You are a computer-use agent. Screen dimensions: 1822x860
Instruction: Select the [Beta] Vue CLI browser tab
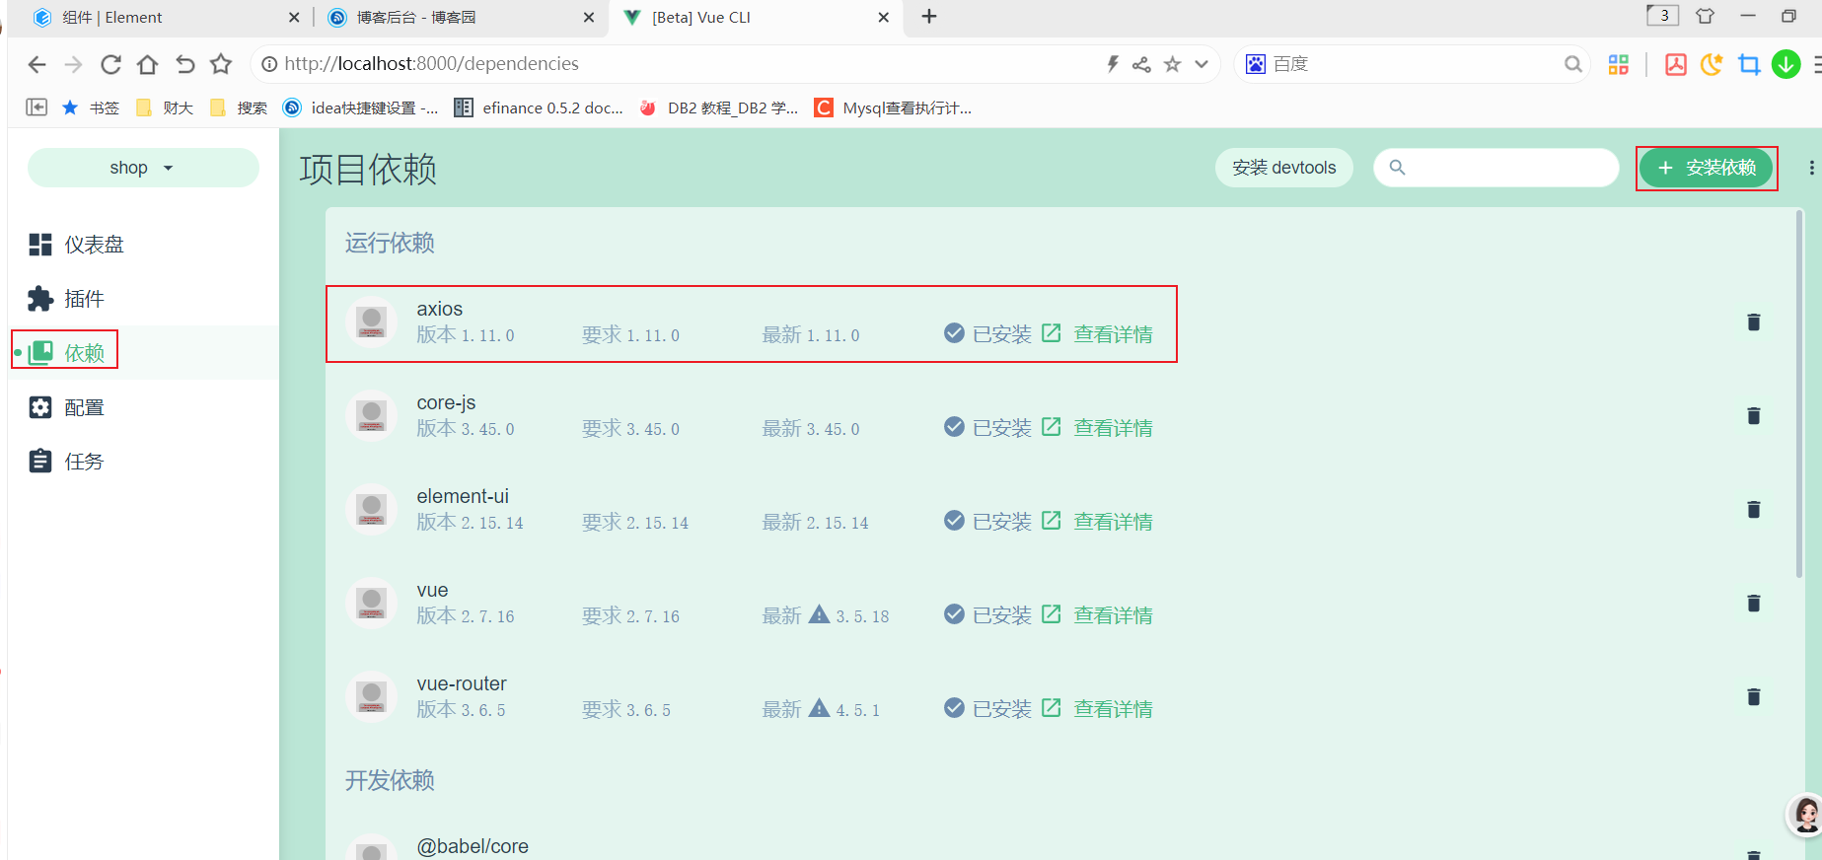pyautogui.click(x=755, y=18)
